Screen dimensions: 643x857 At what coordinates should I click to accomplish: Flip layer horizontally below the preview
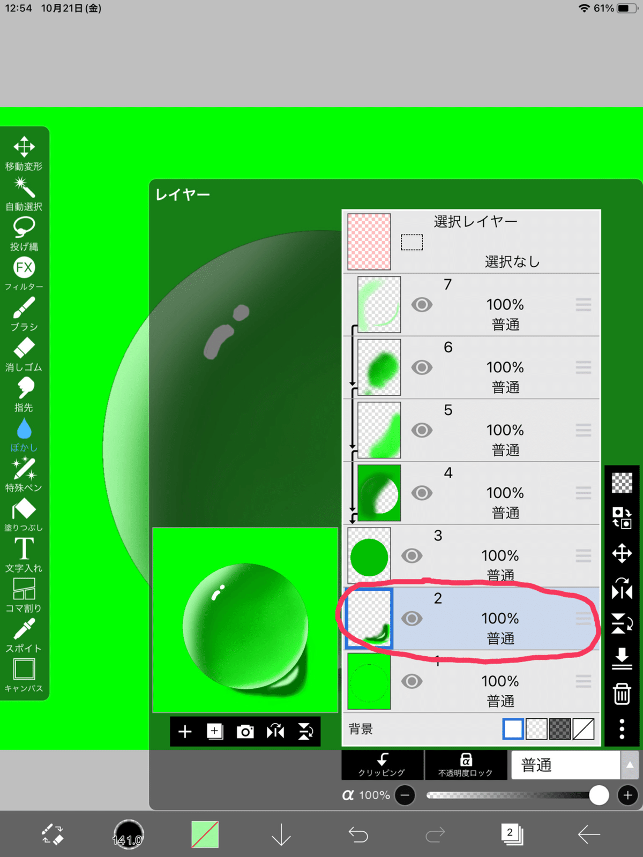[x=275, y=732]
